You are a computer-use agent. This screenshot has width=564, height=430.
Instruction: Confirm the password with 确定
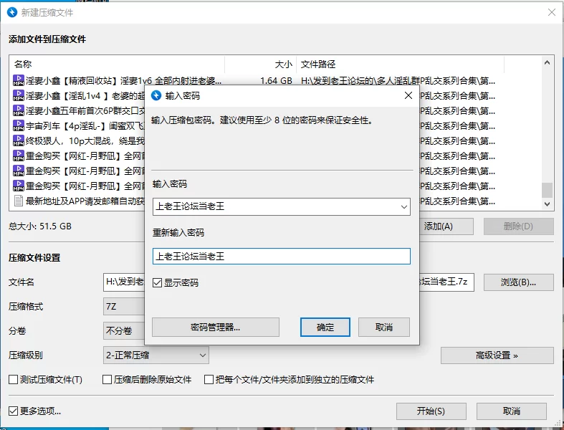coord(325,327)
